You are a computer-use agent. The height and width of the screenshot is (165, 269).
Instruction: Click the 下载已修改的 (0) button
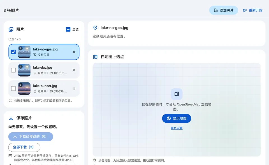(31, 137)
